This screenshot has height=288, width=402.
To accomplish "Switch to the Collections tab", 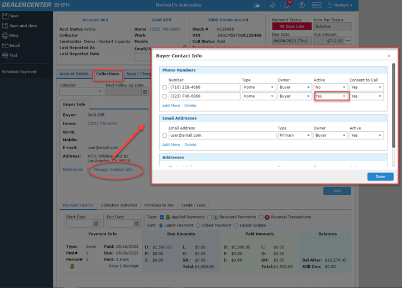I will [x=108, y=74].
